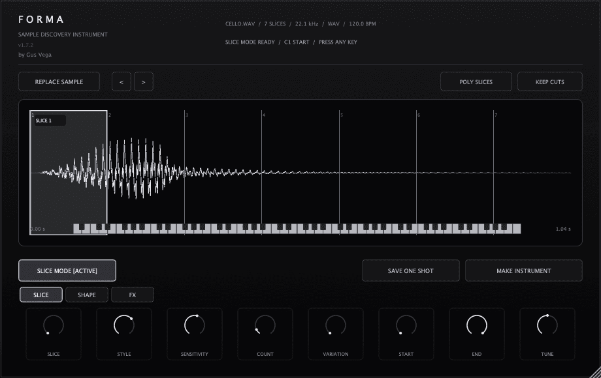Click the Sensitivity knob
The height and width of the screenshot is (378, 601).
[x=194, y=325]
